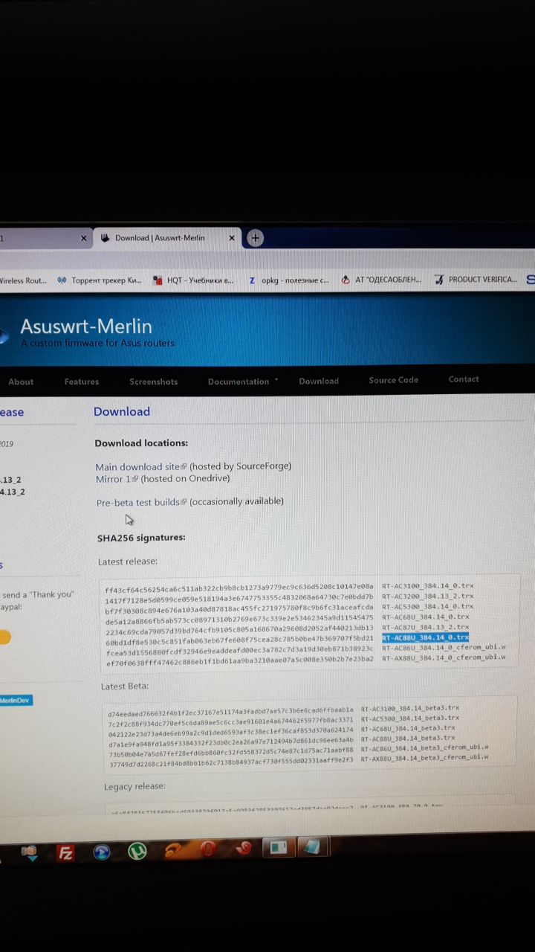Click the yellow PayPal donate button
This screenshot has width=535, height=952.
[x=5, y=637]
